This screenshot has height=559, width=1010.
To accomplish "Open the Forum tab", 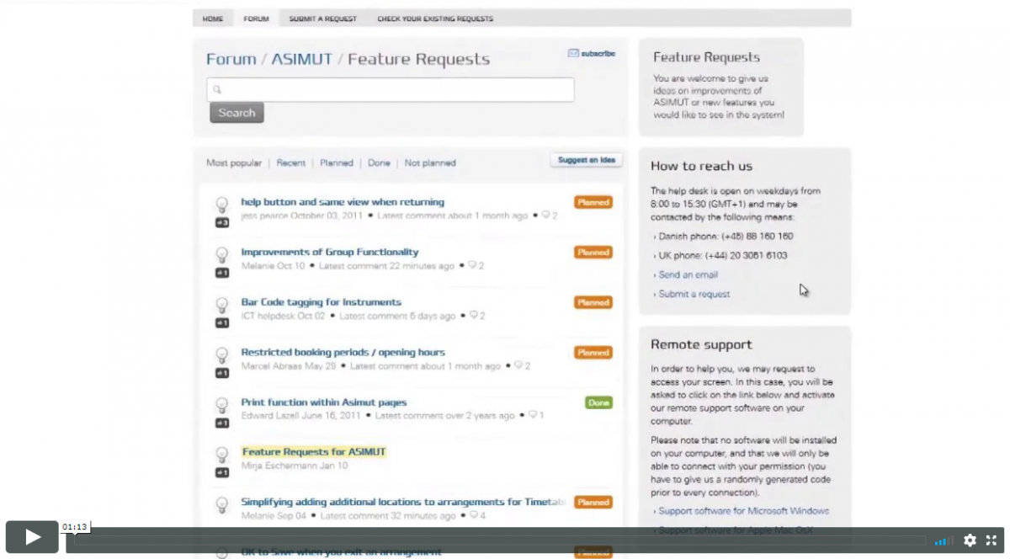I will point(256,19).
